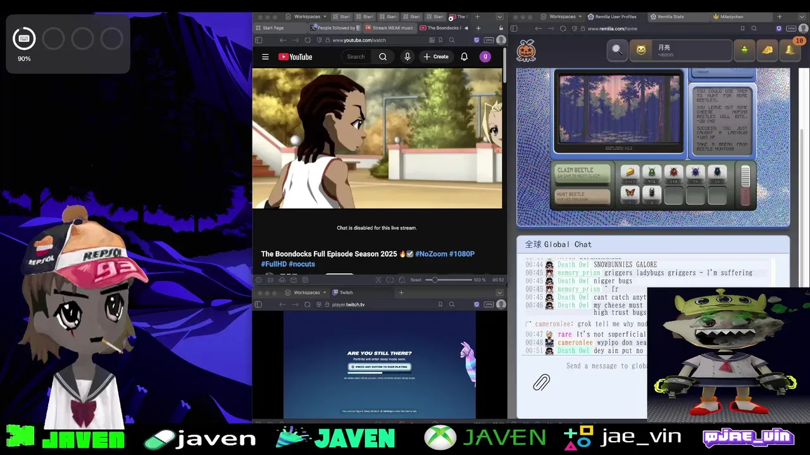This screenshot has width=810, height=455.
Task: Toggle VPN badge in Twitch window
Action: (489, 305)
